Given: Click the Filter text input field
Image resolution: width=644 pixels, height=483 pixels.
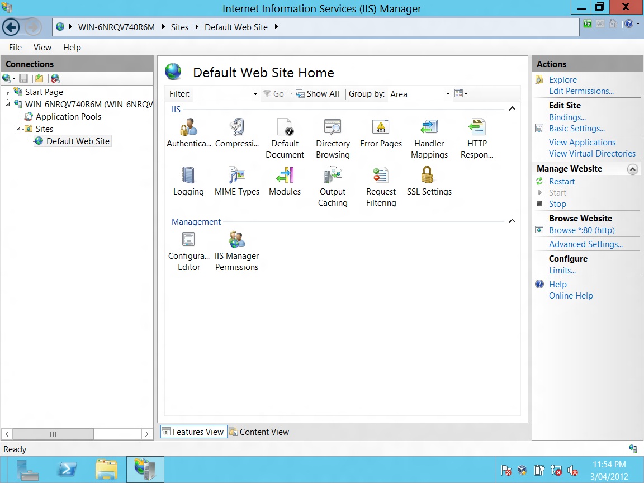Looking at the screenshot, I should tap(222, 94).
